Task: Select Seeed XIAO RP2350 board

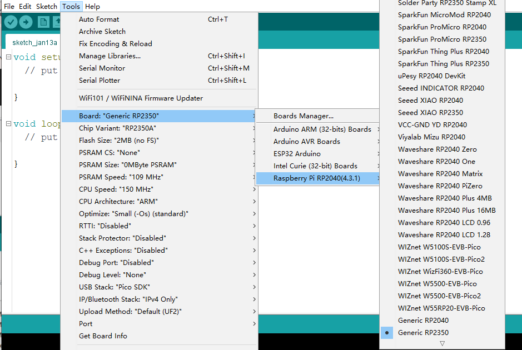Action: [x=443, y=112]
